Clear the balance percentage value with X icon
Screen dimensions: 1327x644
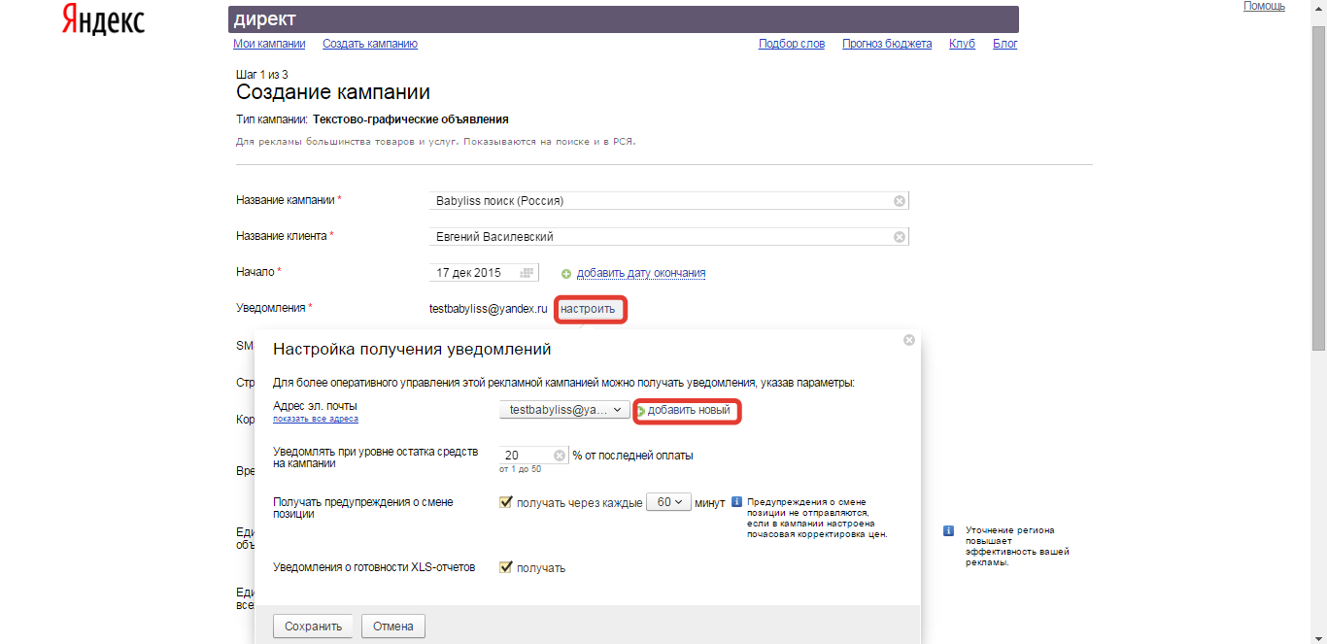click(x=560, y=456)
